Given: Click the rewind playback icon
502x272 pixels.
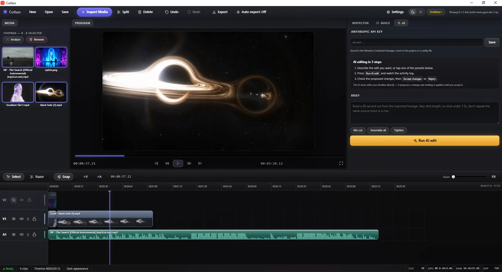Looking at the screenshot, I should click(167, 163).
